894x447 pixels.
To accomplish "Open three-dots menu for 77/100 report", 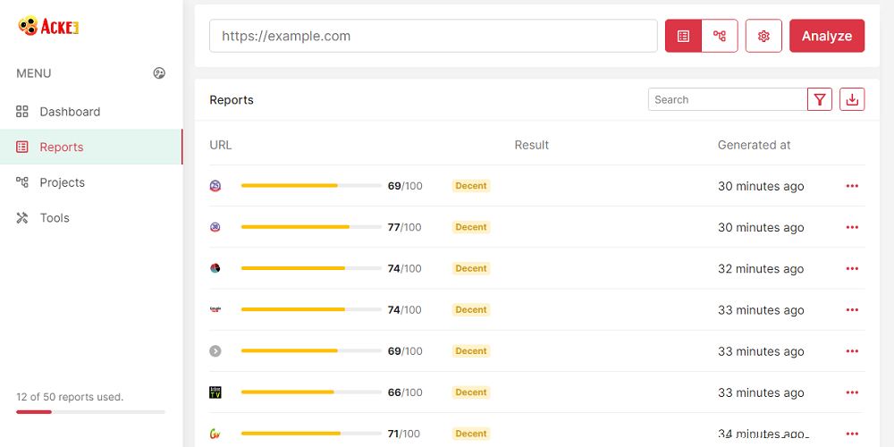I will point(852,227).
